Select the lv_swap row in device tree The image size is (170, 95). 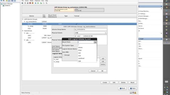[79, 26]
